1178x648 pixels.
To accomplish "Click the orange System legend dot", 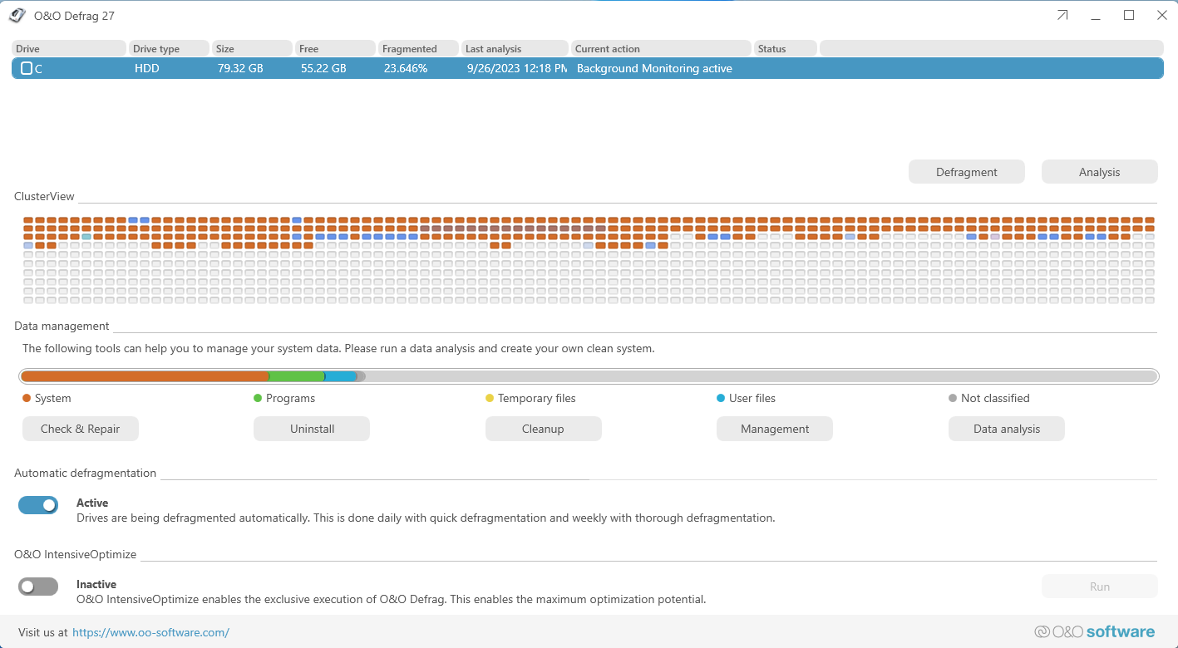I will point(27,399).
